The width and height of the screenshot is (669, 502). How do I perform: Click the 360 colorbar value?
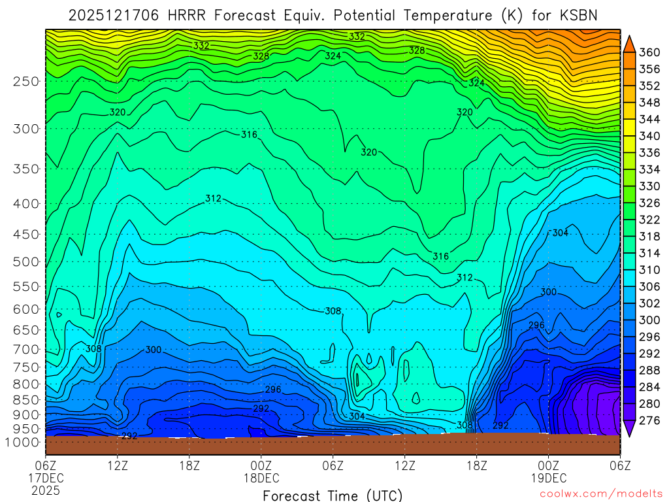pyautogui.click(x=649, y=52)
